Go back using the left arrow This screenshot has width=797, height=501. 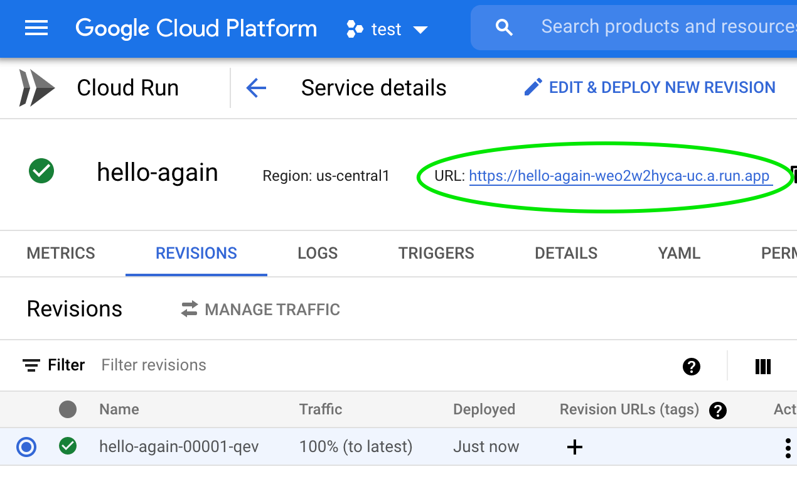pyautogui.click(x=256, y=88)
